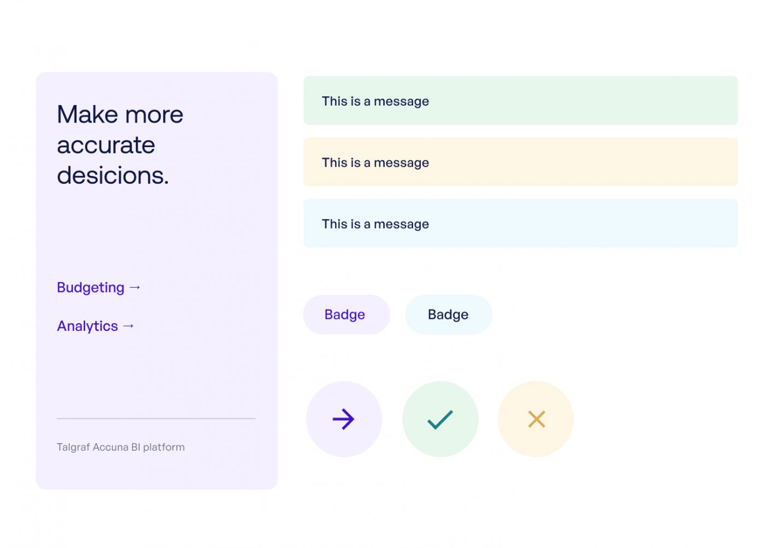Click the purple right-arrow circle icon

344,419
